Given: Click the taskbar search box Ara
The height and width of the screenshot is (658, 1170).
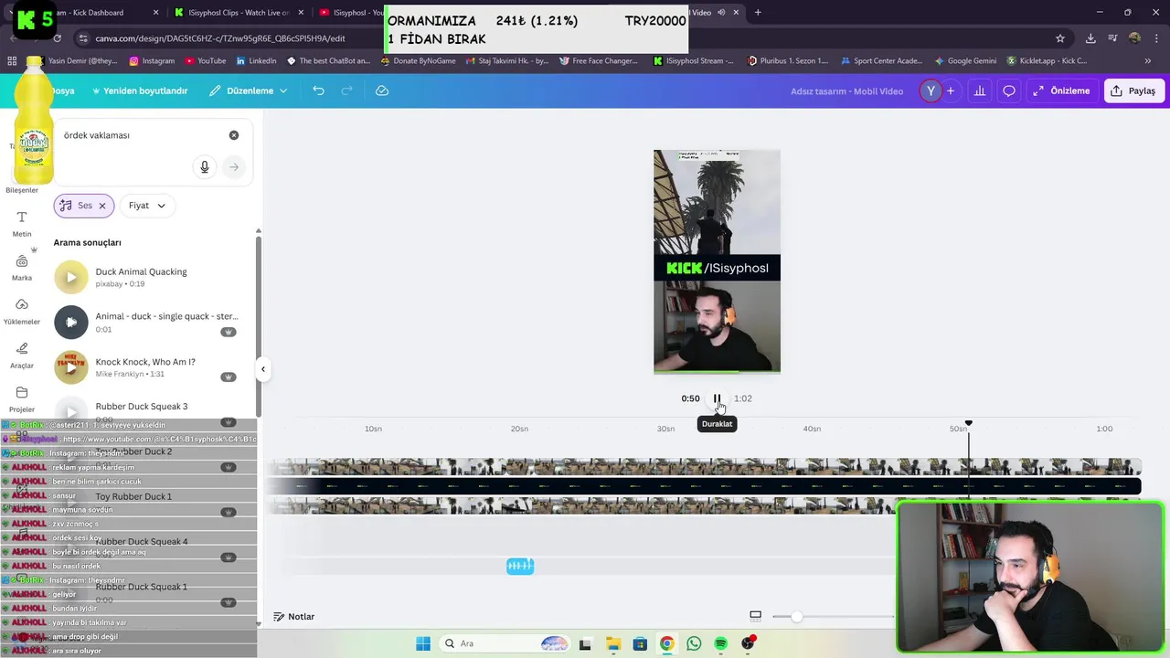Looking at the screenshot, I should click(505, 644).
